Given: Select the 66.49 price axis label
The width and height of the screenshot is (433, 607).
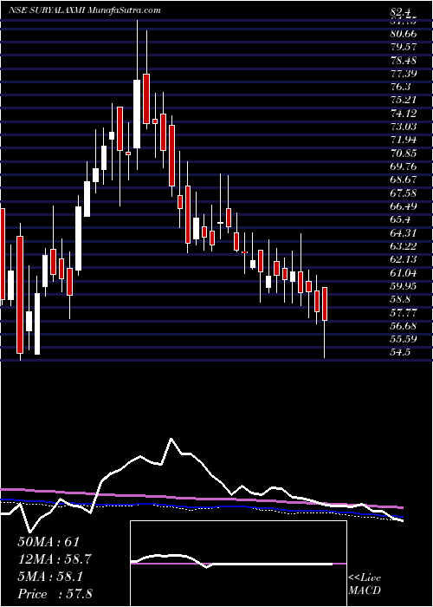Looking at the screenshot, I should 404,206.
